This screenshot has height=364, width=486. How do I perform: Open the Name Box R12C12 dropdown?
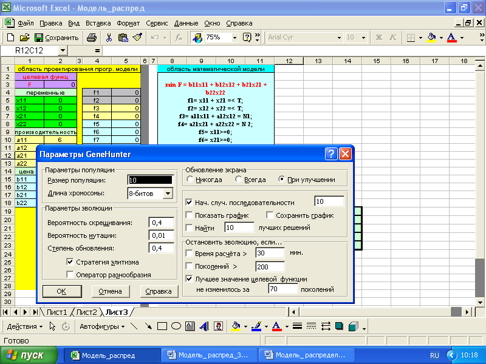(63, 50)
